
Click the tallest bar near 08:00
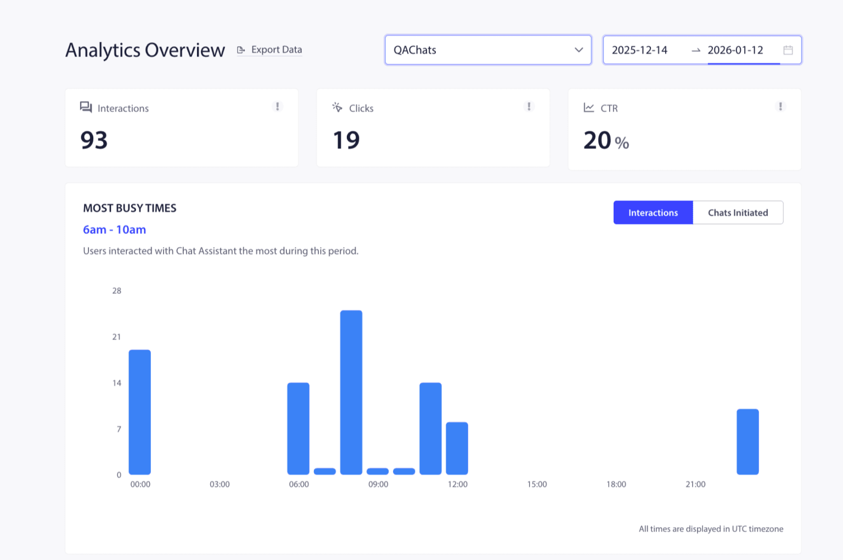pyautogui.click(x=351, y=391)
